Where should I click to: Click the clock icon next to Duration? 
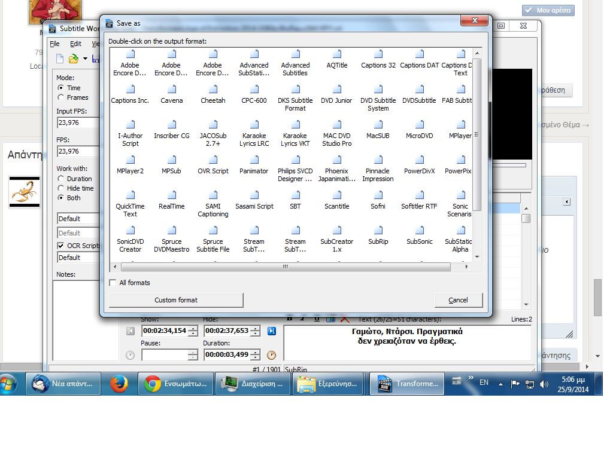[x=271, y=355]
